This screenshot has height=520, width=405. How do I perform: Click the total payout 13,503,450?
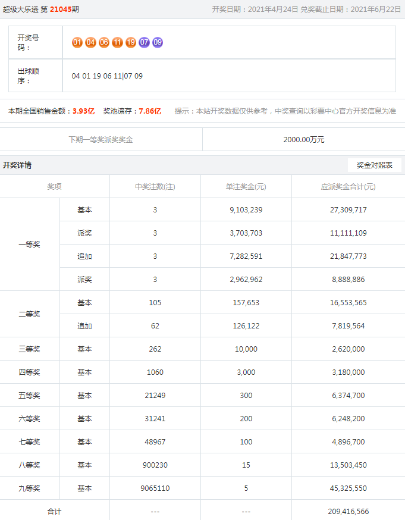(349, 465)
